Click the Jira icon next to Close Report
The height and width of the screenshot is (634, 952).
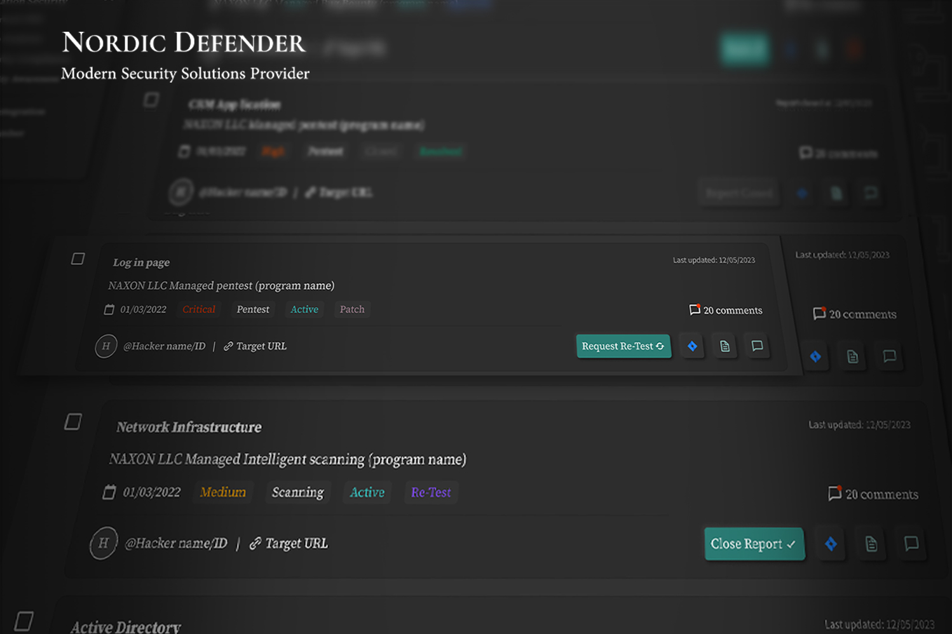831,544
